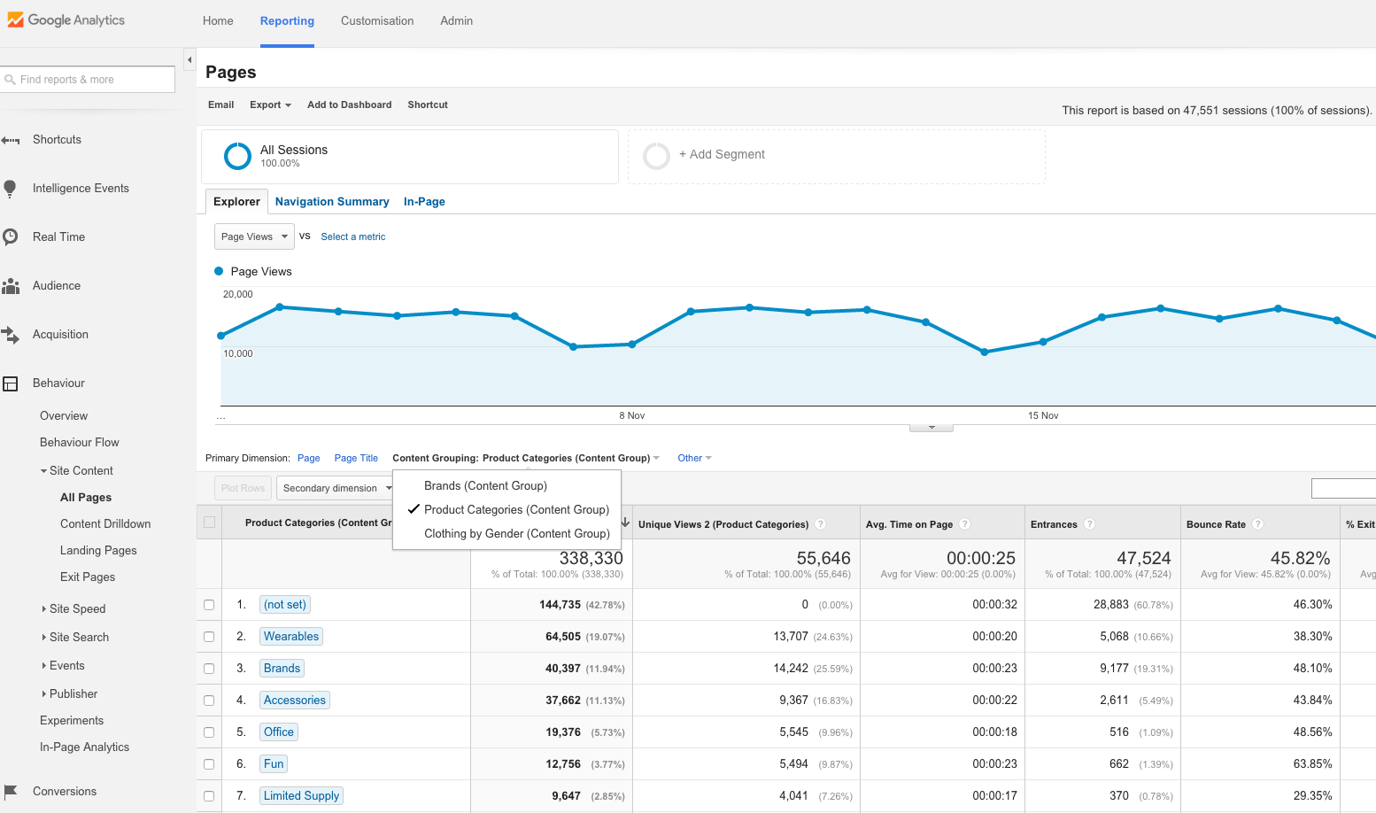This screenshot has height=813, width=1376.
Task: Expand the Site Search section
Action: coord(44,638)
